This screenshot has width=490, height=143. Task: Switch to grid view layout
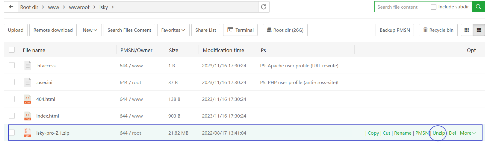(466, 30)
